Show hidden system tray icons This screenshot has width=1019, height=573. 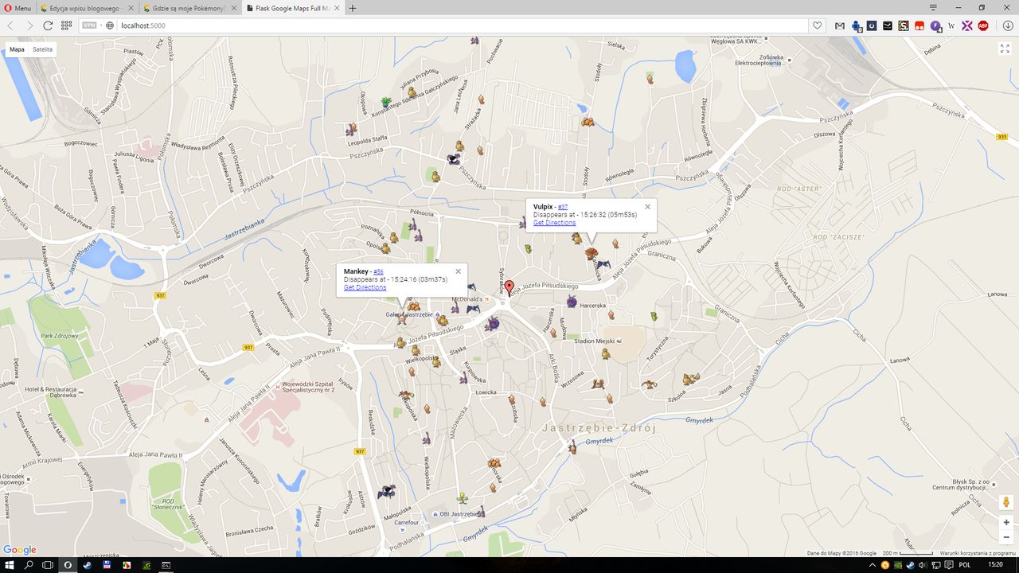pyautogui.click(x=874, y=565)
